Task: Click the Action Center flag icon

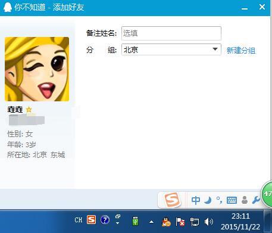Action: pos(180,222)
